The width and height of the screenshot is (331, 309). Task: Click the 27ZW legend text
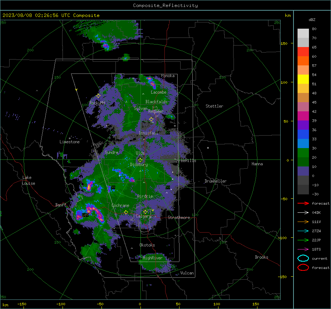(316, 231)
